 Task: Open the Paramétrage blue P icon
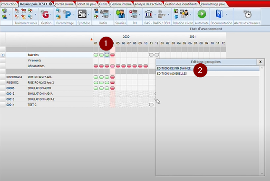67,14
